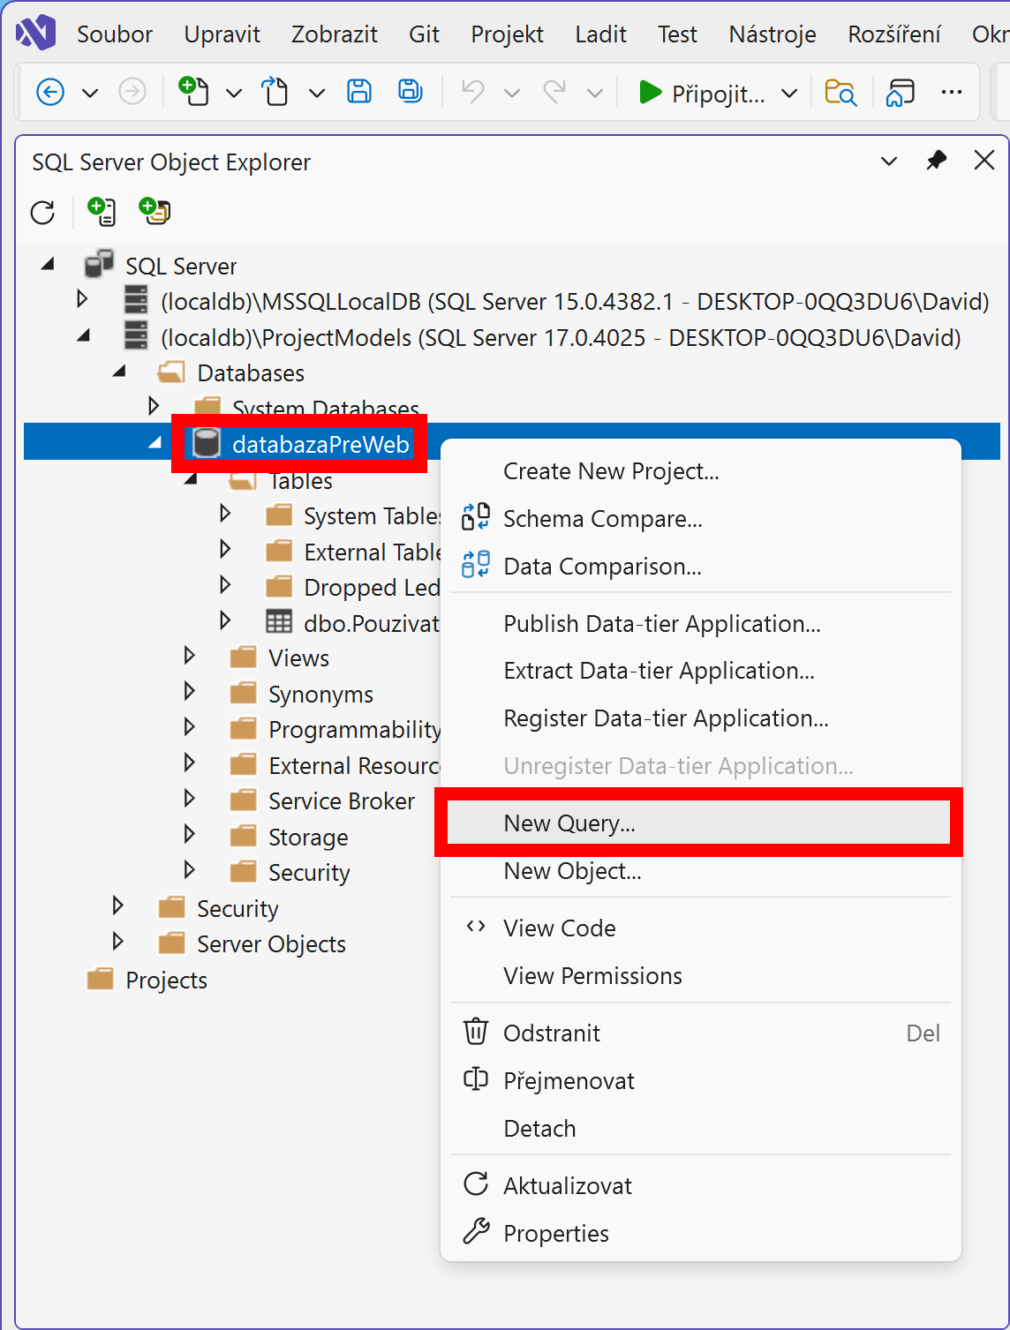This screenshot has width=1010, height=1330.
Task: Click the trash icon next to Odstranit
Action: tap(476, 1031)
